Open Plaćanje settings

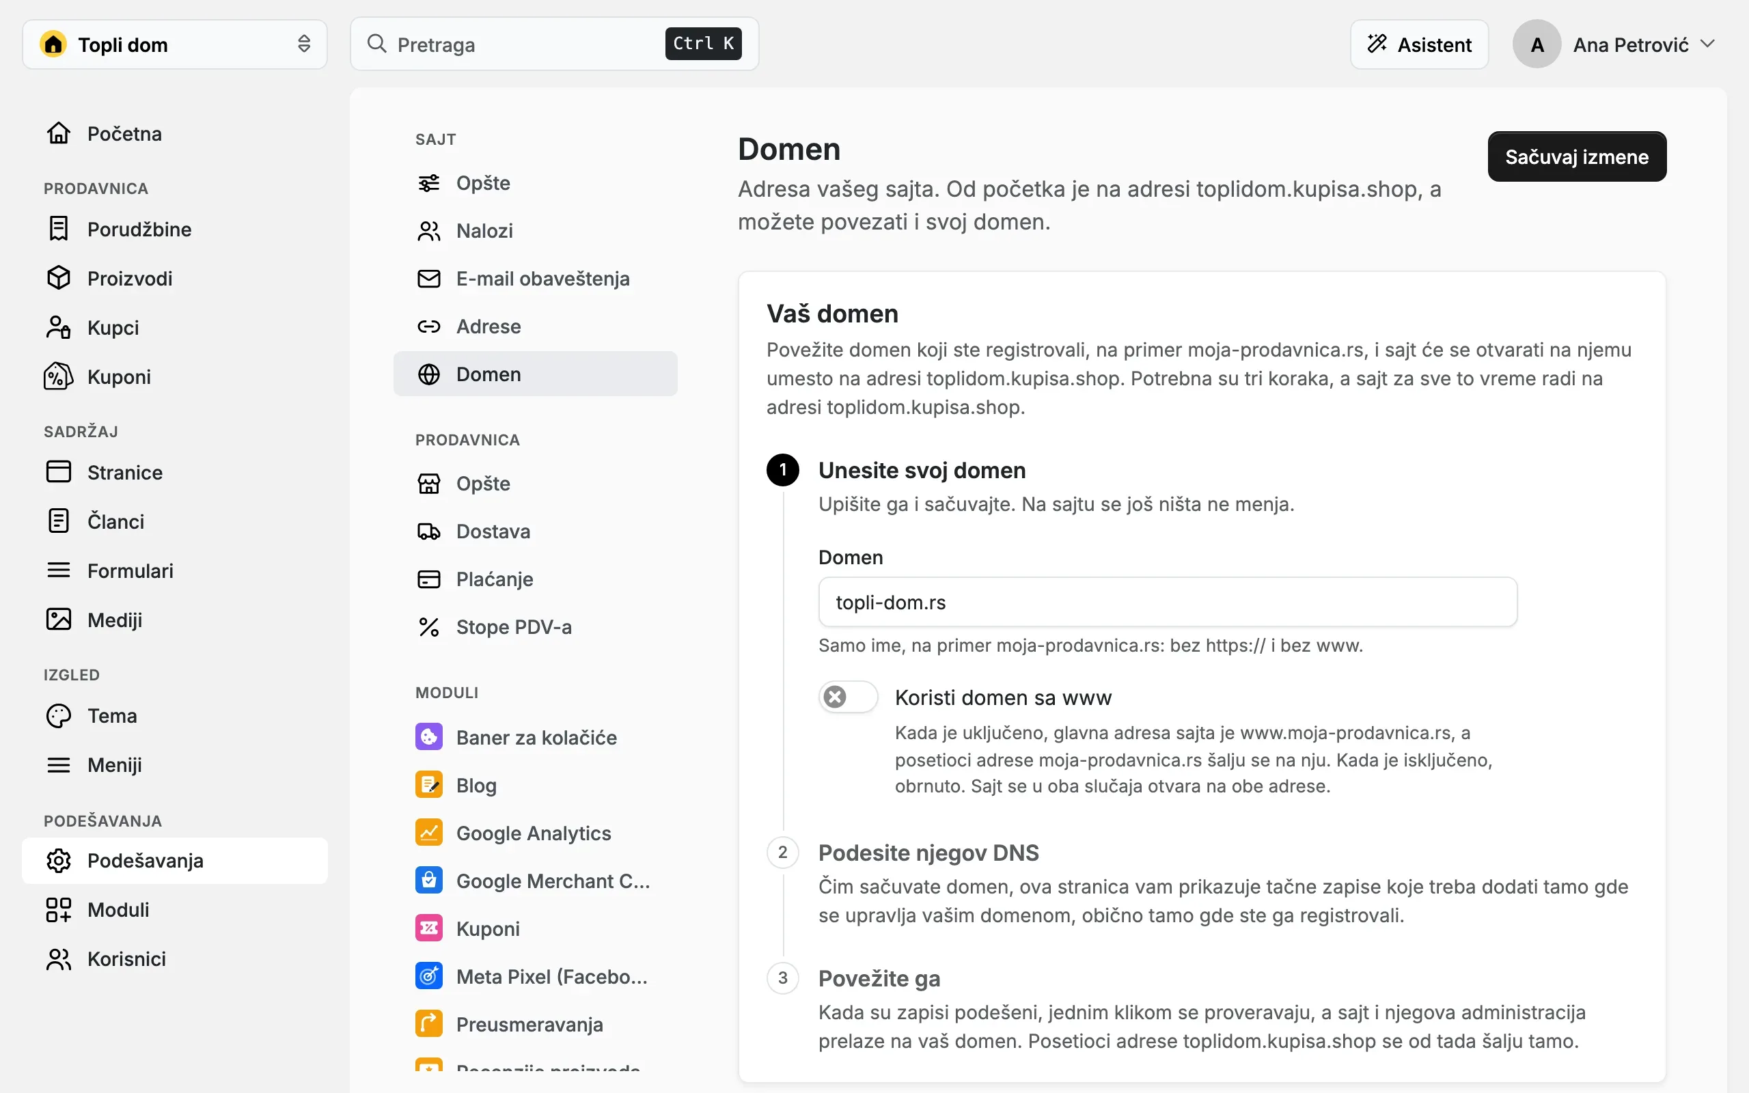tap(535, 579)
